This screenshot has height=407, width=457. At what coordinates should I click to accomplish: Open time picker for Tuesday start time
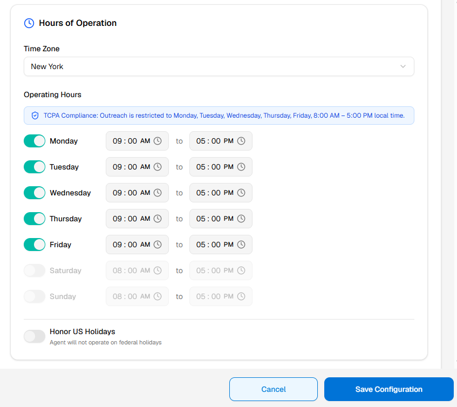[158, 167]
